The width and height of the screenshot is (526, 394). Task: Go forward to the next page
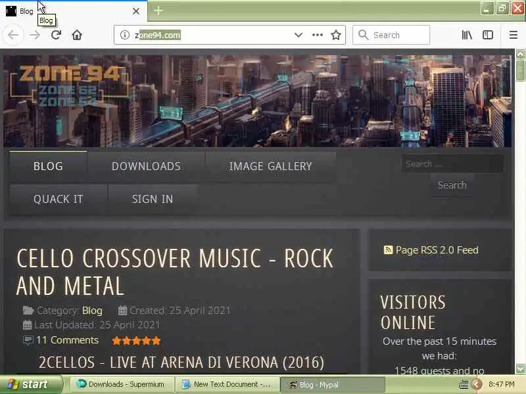(35, 35)
